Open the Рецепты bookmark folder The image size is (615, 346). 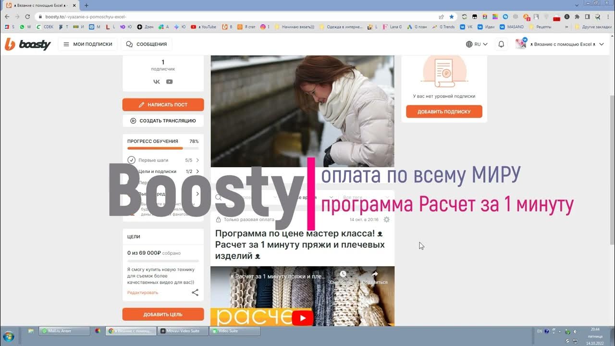[x=541, y=27]
